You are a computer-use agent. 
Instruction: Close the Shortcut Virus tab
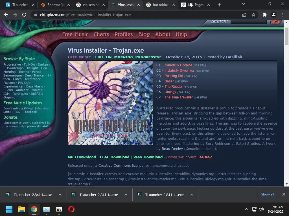[69, 5]
